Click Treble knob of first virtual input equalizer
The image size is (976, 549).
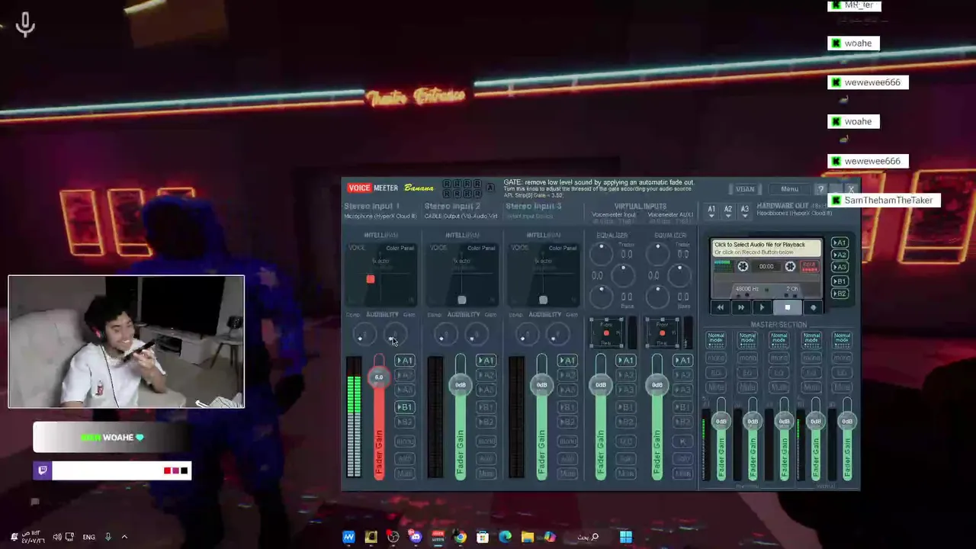point(602,252)
